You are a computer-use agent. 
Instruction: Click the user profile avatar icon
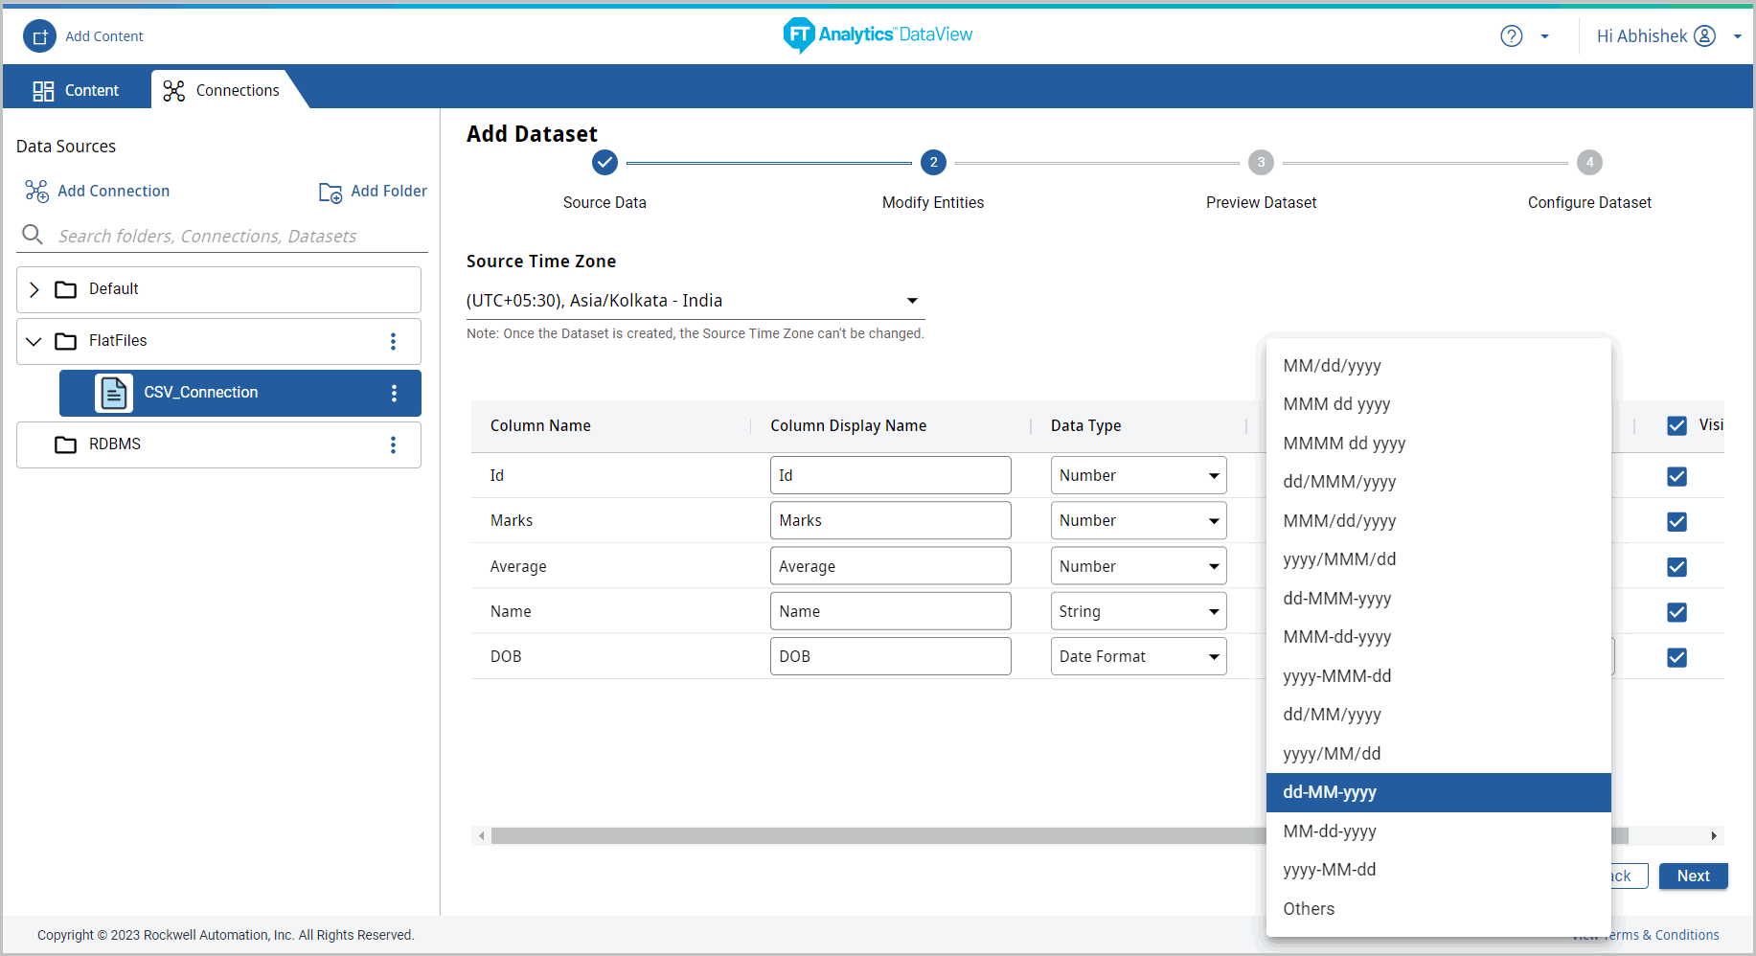click(x=1704, y=36)
